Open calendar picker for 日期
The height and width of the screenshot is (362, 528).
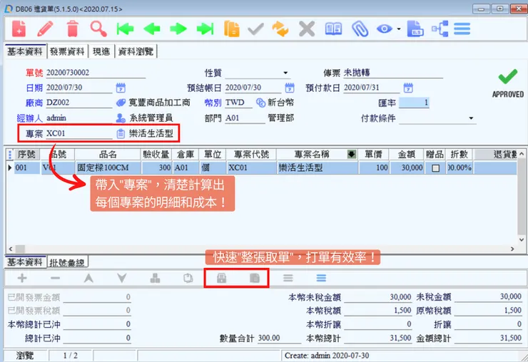tap(121, 88)
